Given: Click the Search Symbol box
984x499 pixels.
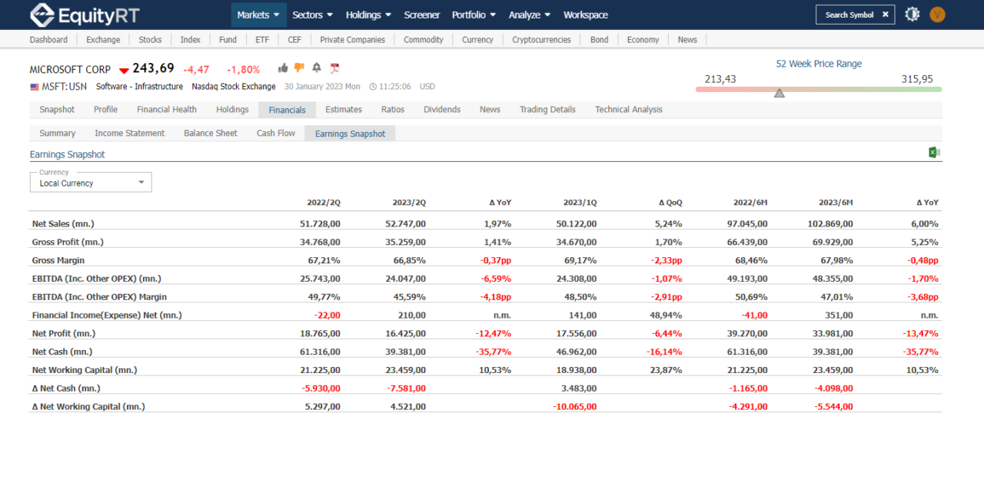Looking at the screenshot, I should point(846,14).
